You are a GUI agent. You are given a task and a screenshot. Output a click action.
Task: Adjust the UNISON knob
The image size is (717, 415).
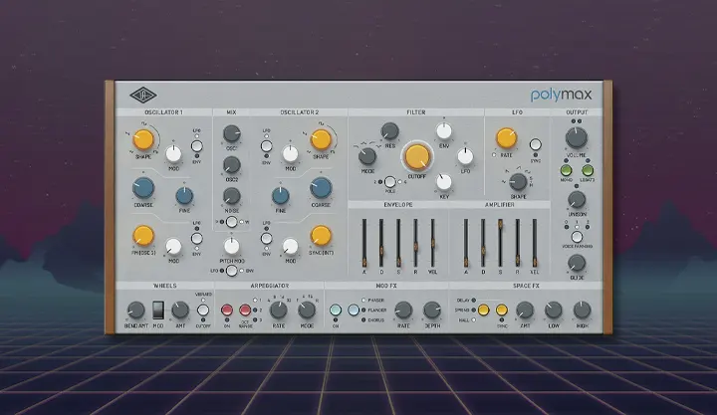[x=577, y=200]
